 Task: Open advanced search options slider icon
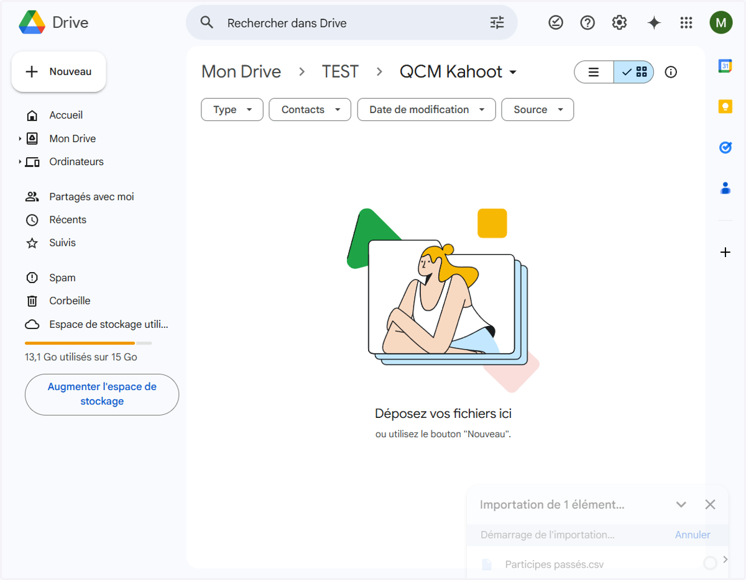coord(497,23)
